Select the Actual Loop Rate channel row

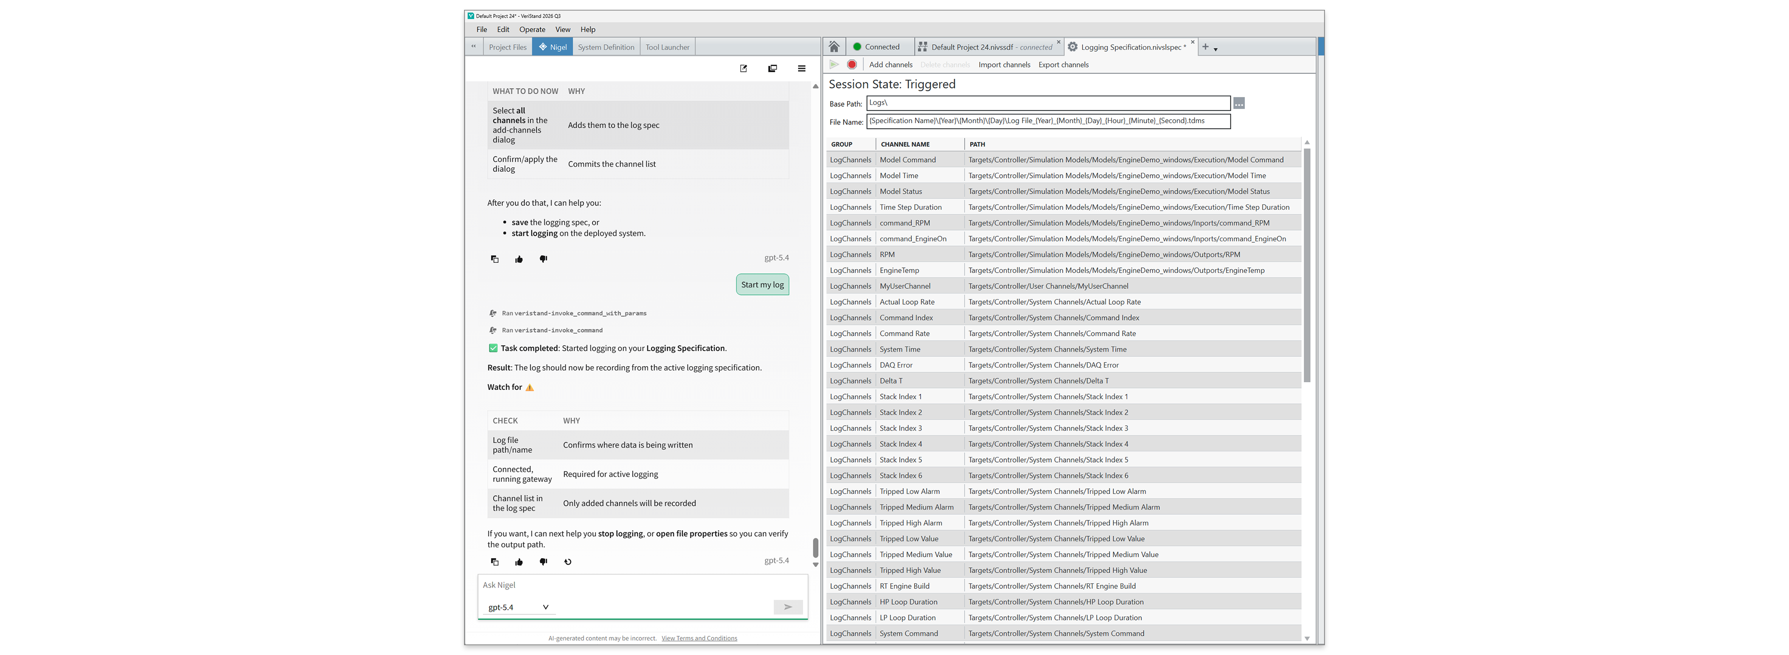pos(1064,302)
